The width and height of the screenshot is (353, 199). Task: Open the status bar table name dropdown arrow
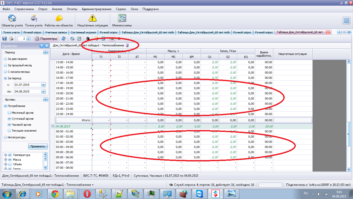(x=93, y=185)
